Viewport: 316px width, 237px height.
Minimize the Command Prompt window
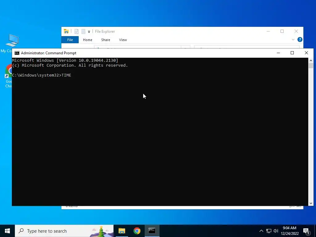tap(278, 53)
